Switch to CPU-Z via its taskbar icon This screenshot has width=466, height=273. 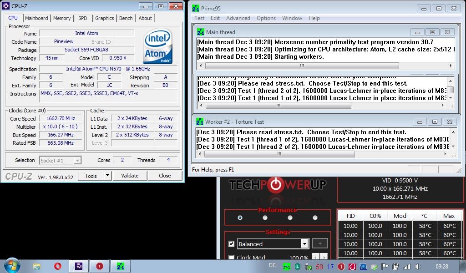[x=79, y=266]
